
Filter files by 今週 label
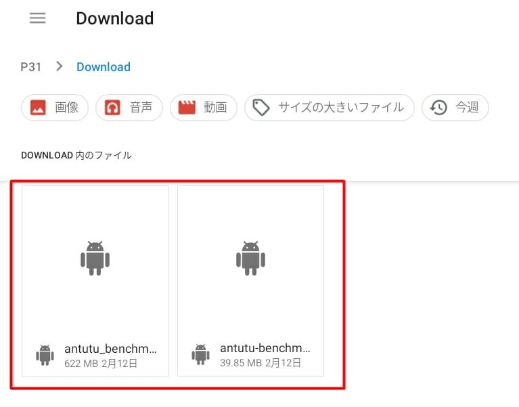pos(467,108)
